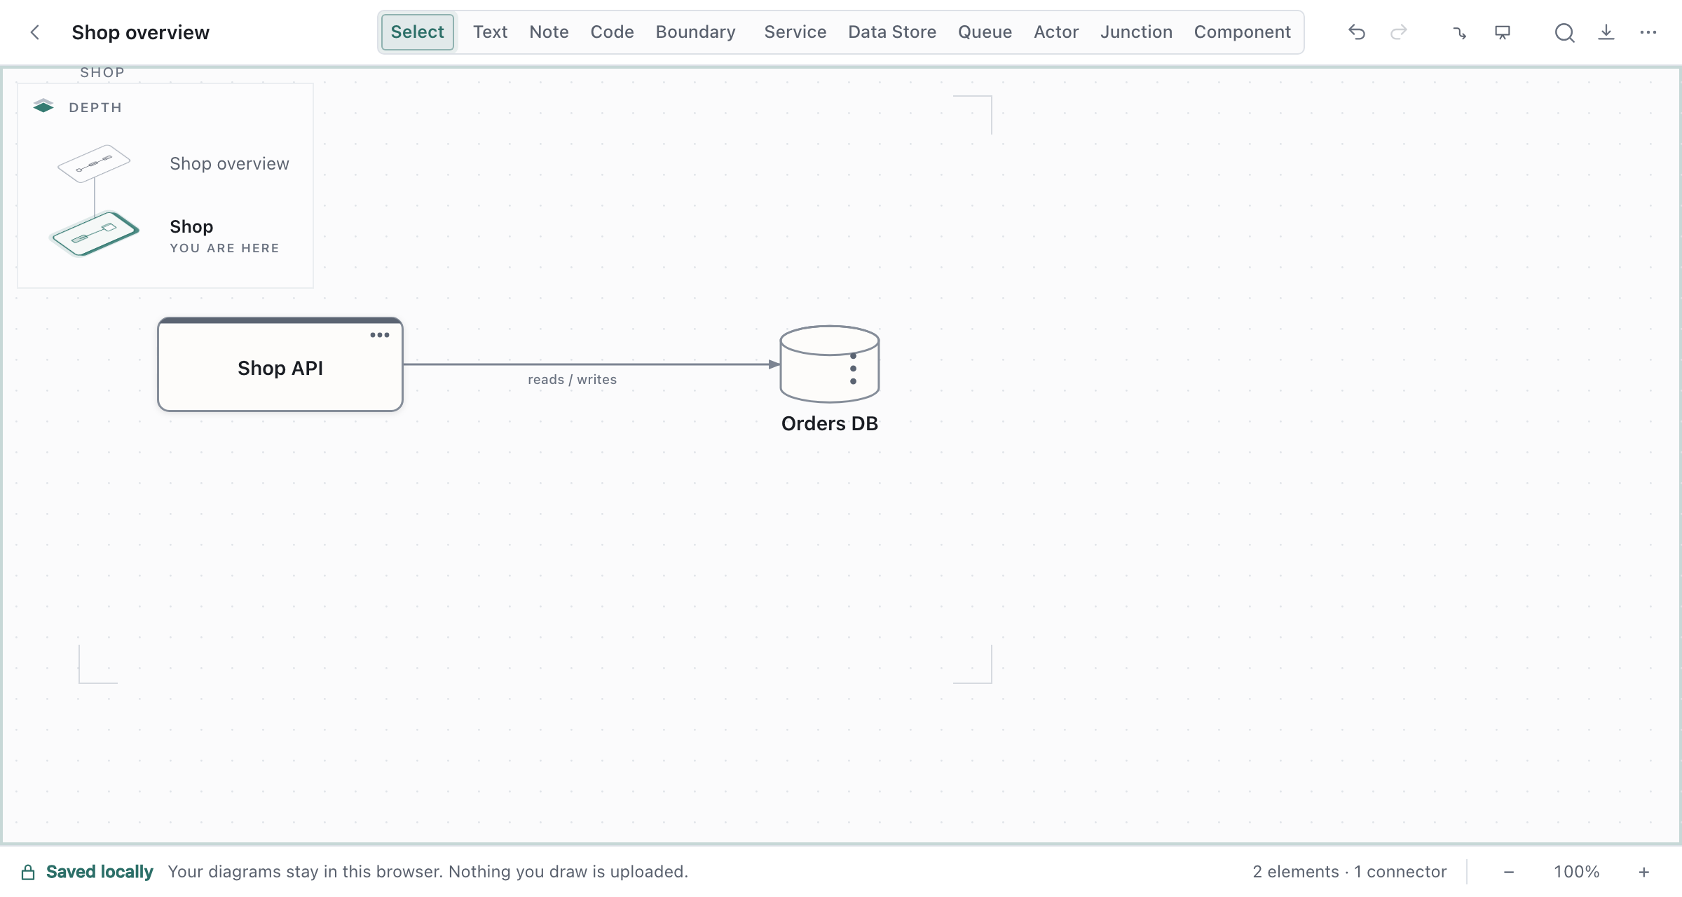Click the reads / writes connector label
The width and height of the screenshot is (1682, 897).
pos(572,379)
